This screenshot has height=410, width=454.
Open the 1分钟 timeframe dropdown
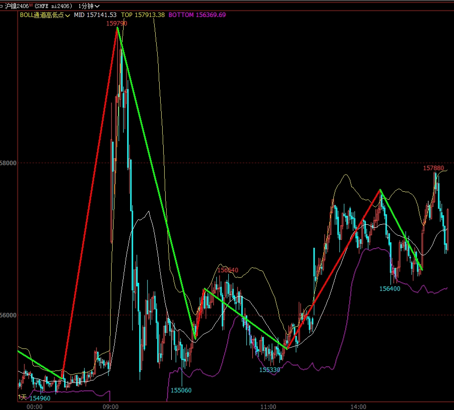coord(89,6)
